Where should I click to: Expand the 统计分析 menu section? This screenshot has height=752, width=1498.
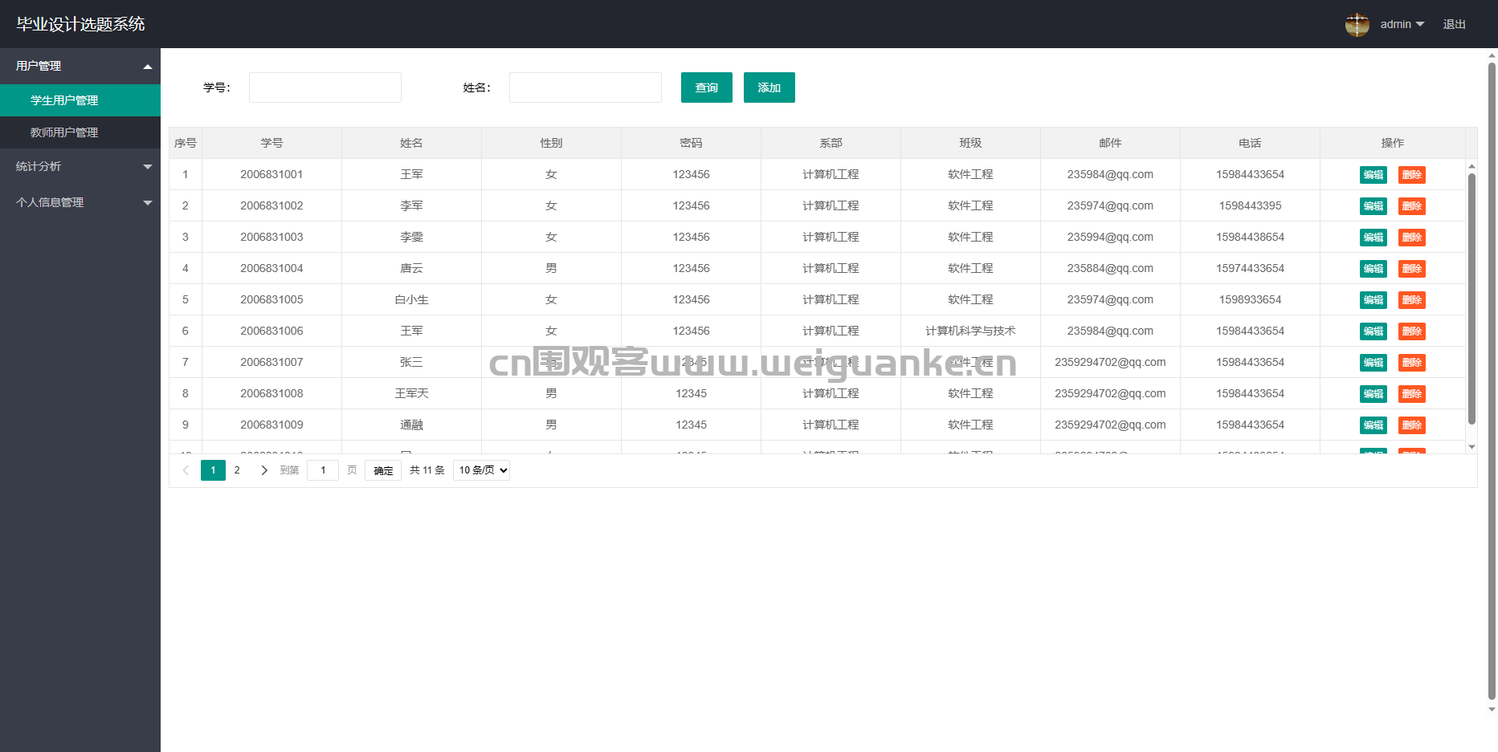(80, 166)
